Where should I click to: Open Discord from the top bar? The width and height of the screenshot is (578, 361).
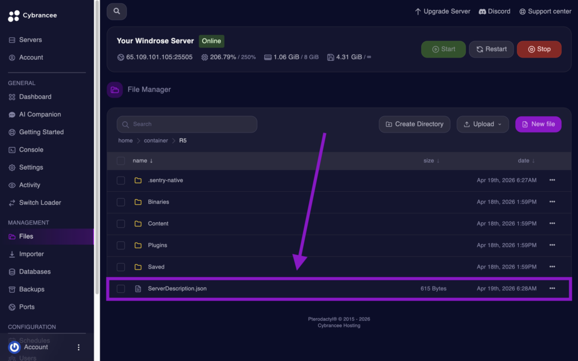coord(494,11)
